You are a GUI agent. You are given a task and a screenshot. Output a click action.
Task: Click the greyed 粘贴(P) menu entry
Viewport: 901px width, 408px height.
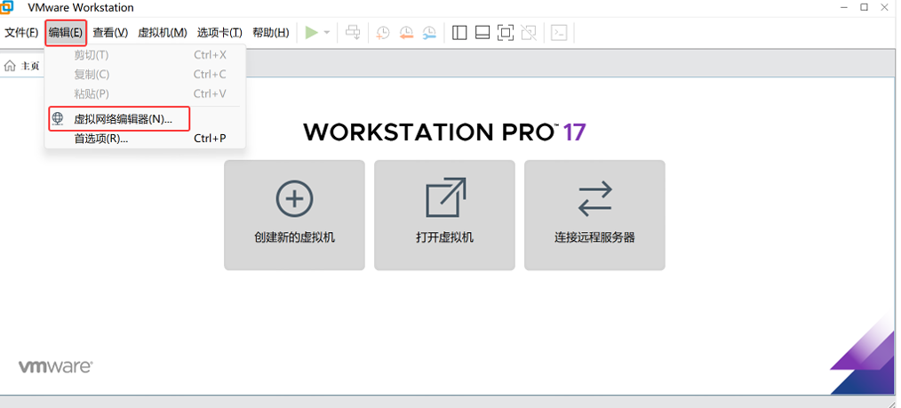145,93
